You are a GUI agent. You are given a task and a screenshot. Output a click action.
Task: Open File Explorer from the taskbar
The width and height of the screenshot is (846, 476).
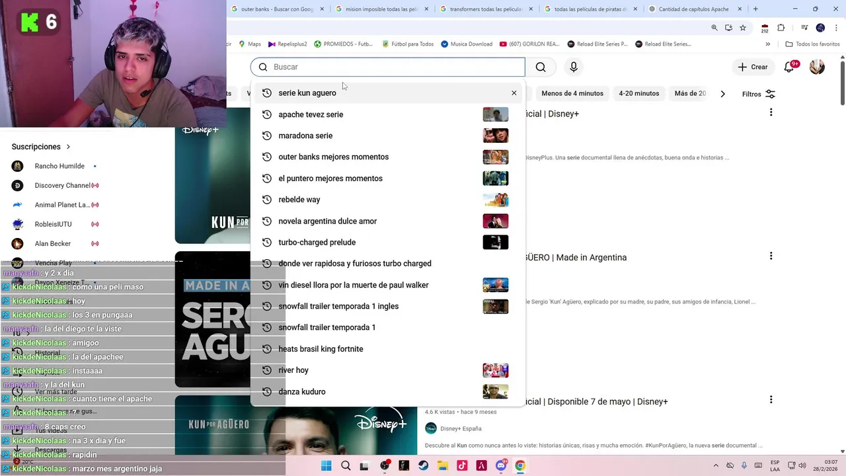click(x=442, y=465)
